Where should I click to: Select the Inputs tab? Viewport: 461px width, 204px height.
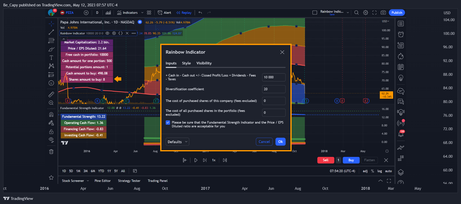(171, 63)
